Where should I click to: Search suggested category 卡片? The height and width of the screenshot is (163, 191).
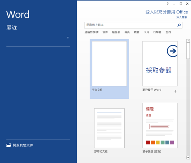point(146,32)
